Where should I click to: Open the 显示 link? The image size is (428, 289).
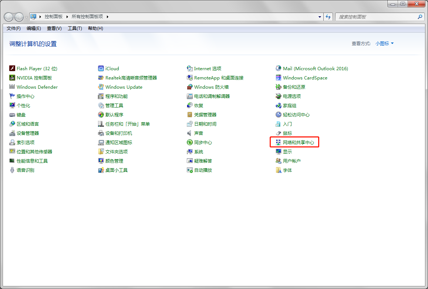coord(287,152)
